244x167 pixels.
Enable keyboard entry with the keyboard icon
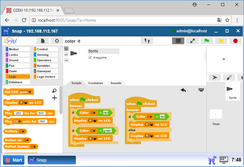coord(201,90)
